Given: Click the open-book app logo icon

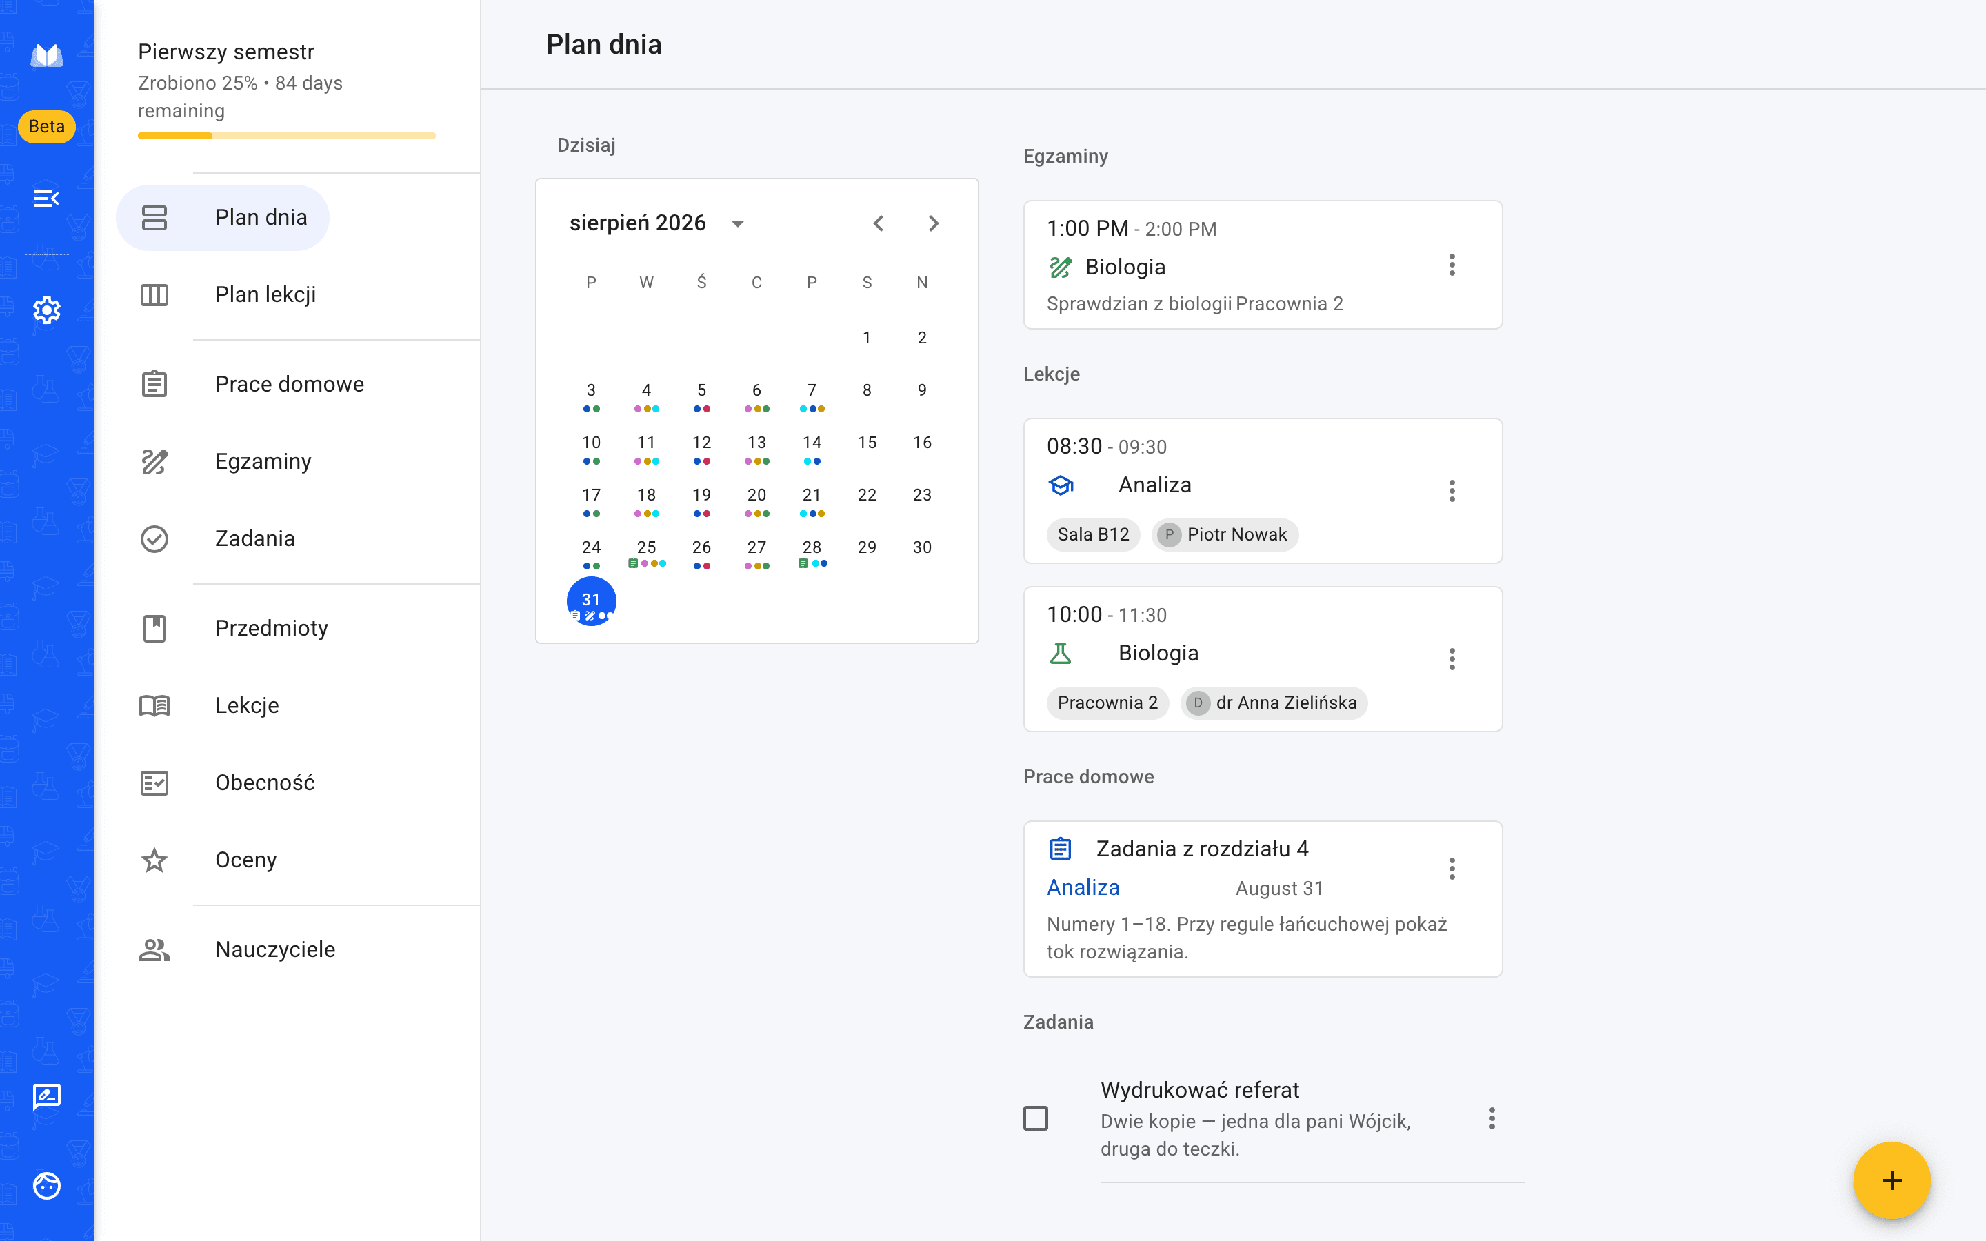Looking at the screenshot, I should [47, 56].
